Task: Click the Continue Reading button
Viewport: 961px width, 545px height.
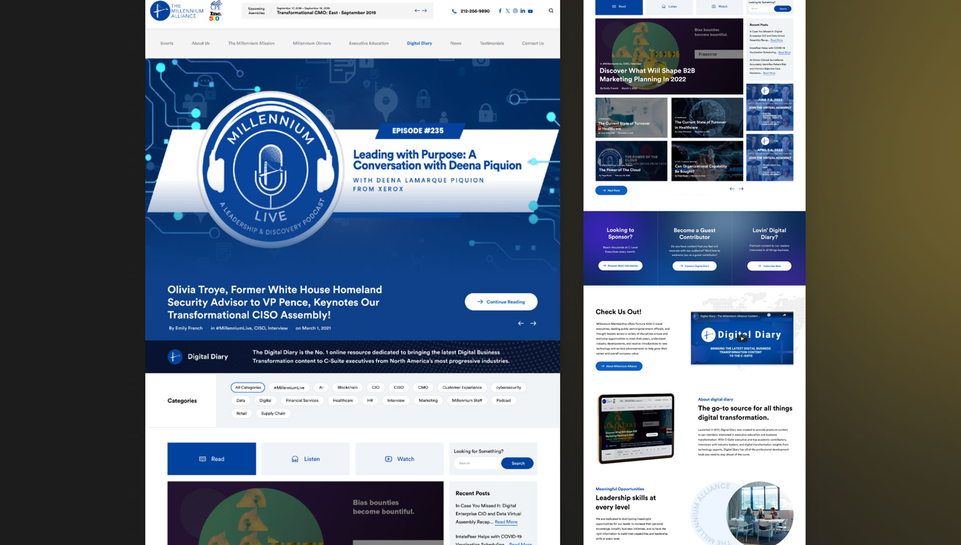Action: click(501, 302)
